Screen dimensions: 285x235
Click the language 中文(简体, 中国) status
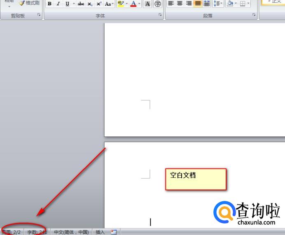(71, 232)
